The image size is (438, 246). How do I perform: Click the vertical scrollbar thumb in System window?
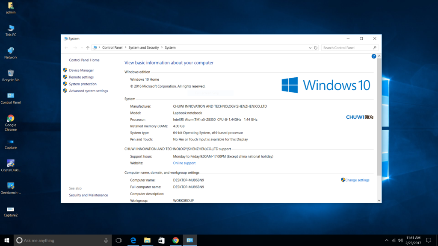pos(379,117)
